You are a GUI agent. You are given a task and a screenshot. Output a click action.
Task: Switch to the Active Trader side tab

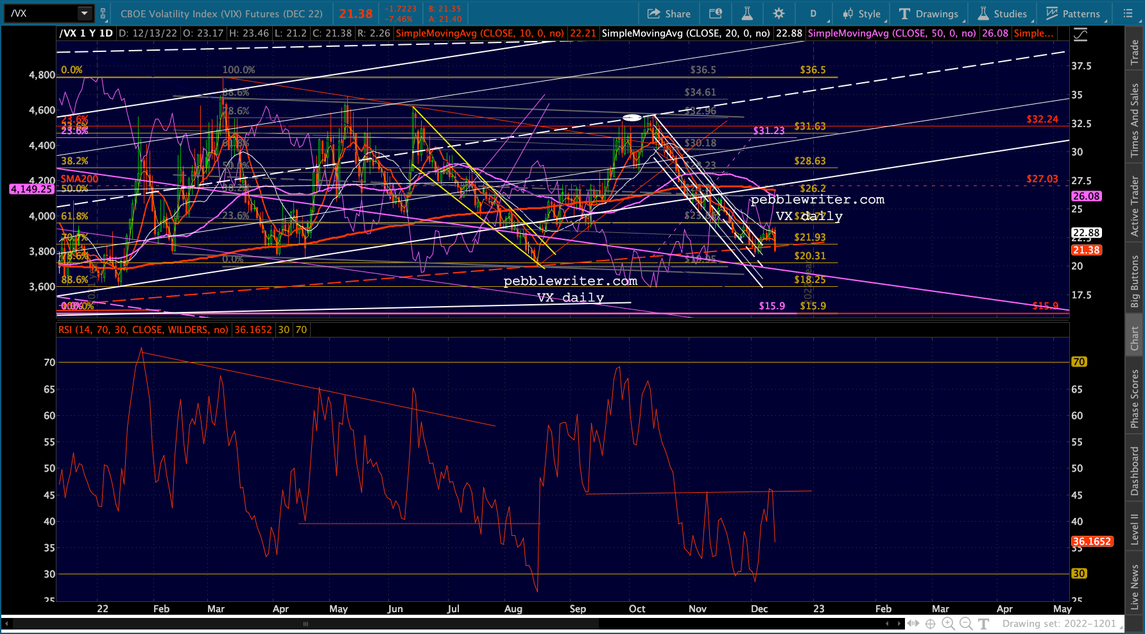(x=1135, y=206)
